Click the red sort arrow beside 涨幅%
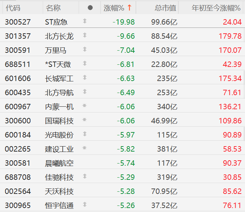245x212 pixels. click(x=129, y=8)
